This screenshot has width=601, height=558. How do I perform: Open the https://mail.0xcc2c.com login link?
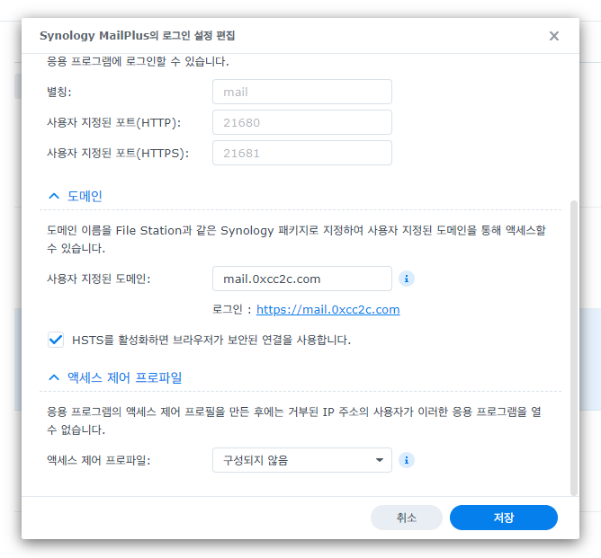point(328,309)
